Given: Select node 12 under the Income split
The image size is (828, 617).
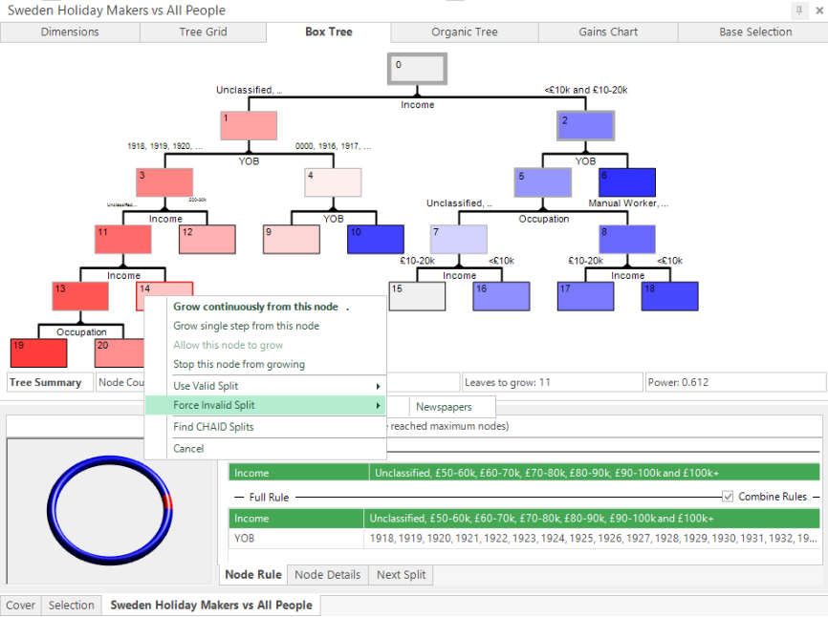Looking at the screenshot, I should [207, 240].
